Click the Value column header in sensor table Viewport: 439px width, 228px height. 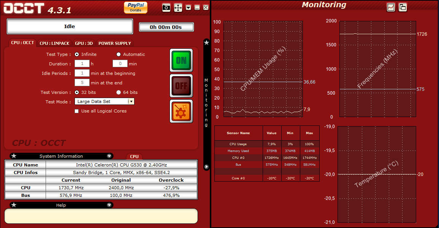tap(272, 133)
